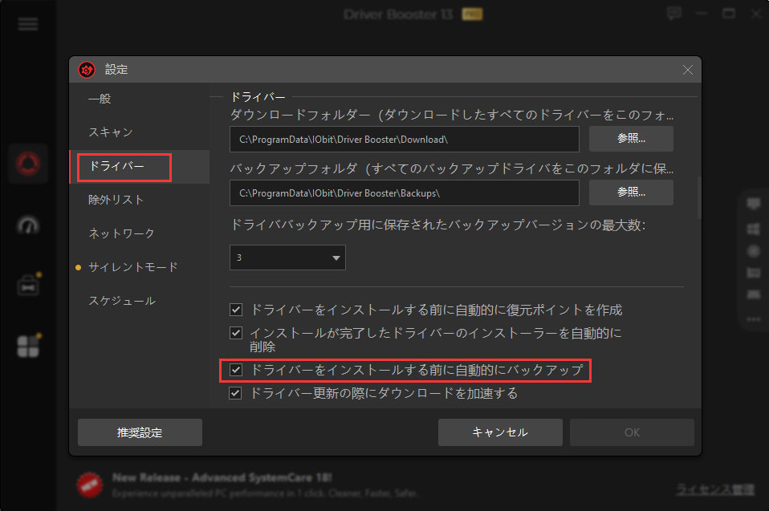769x511 pixels.
Task: Open the feedback chat icon in the title bar
Action: point(674,13)
